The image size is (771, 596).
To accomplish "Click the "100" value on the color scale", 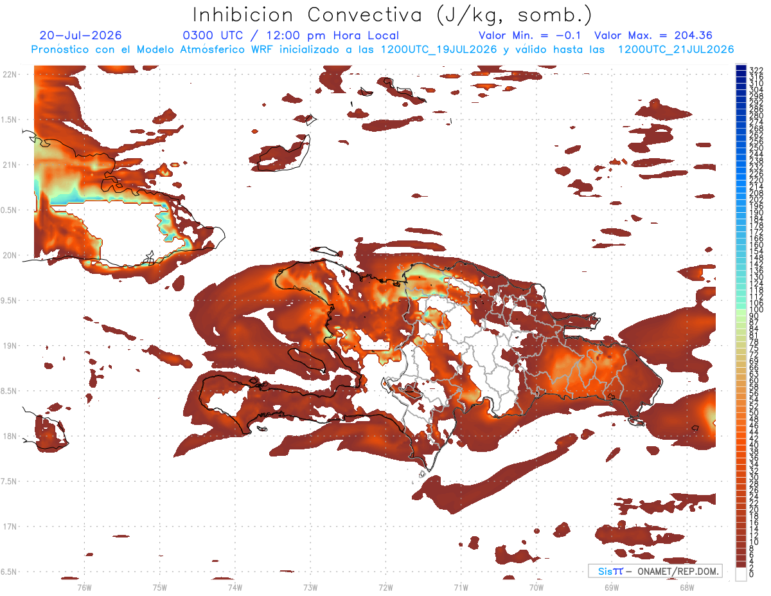I will [x=756, y=309].
